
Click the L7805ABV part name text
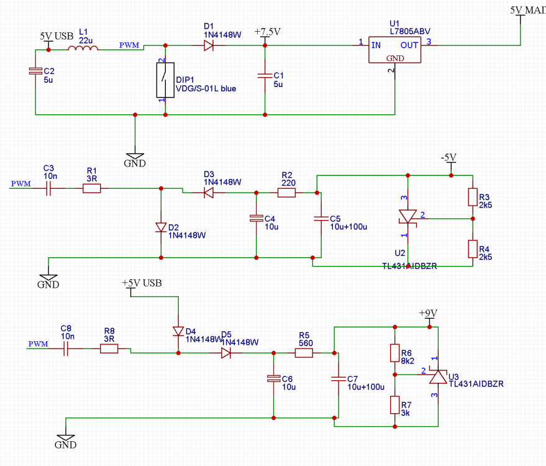(410, 31)
